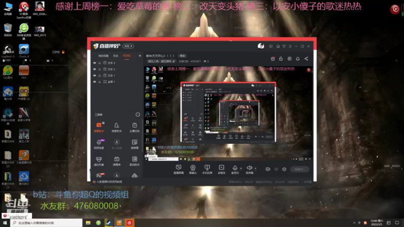Viewport: 404px width, 227px height.
Task: Switch to the first scene tab
Action: [104, 56]
